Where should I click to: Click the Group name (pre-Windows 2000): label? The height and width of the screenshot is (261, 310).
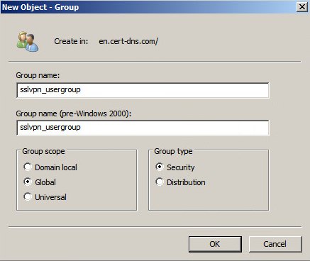tap(74, 113)
